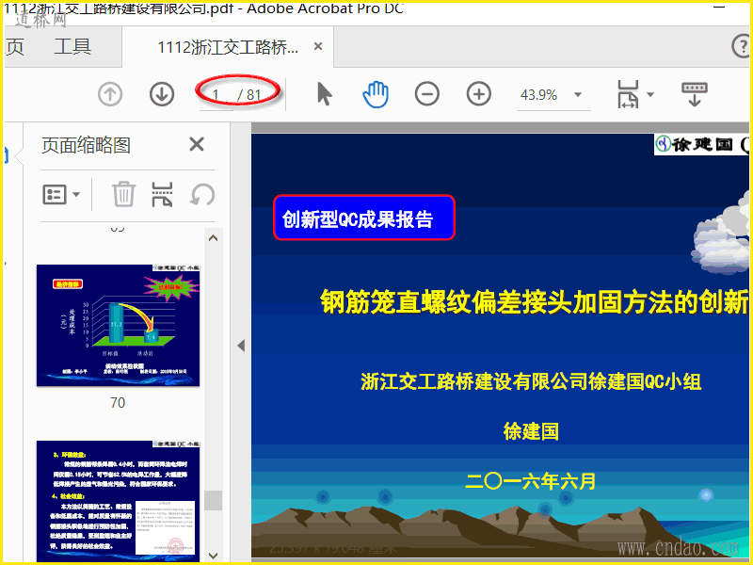Collapse the navigation pane with left arrow
This screenshot has width=753, height=565.
coord(241,346)
